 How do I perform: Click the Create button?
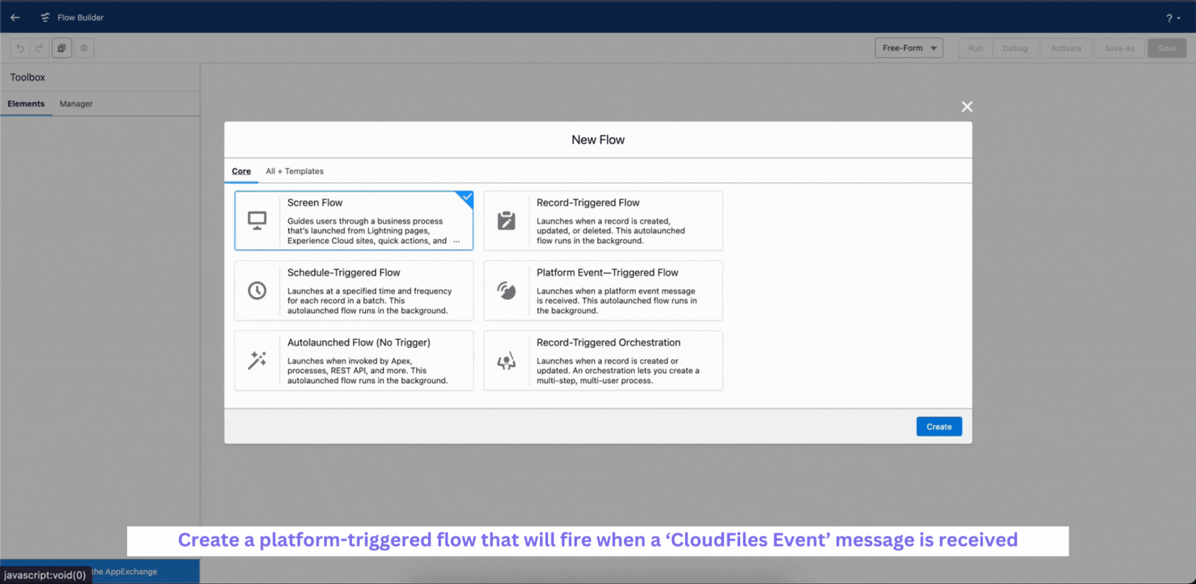939,426
